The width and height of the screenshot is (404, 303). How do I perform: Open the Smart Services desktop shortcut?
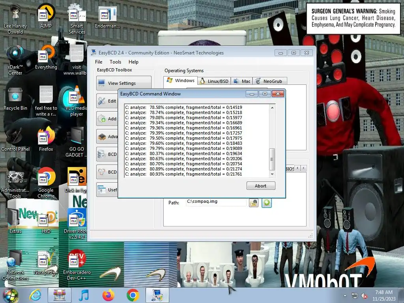[77, 19]
